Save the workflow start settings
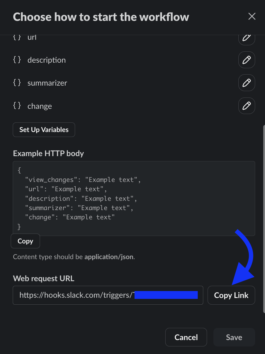This screenshot has height=354, width=265. coord(234,337)
